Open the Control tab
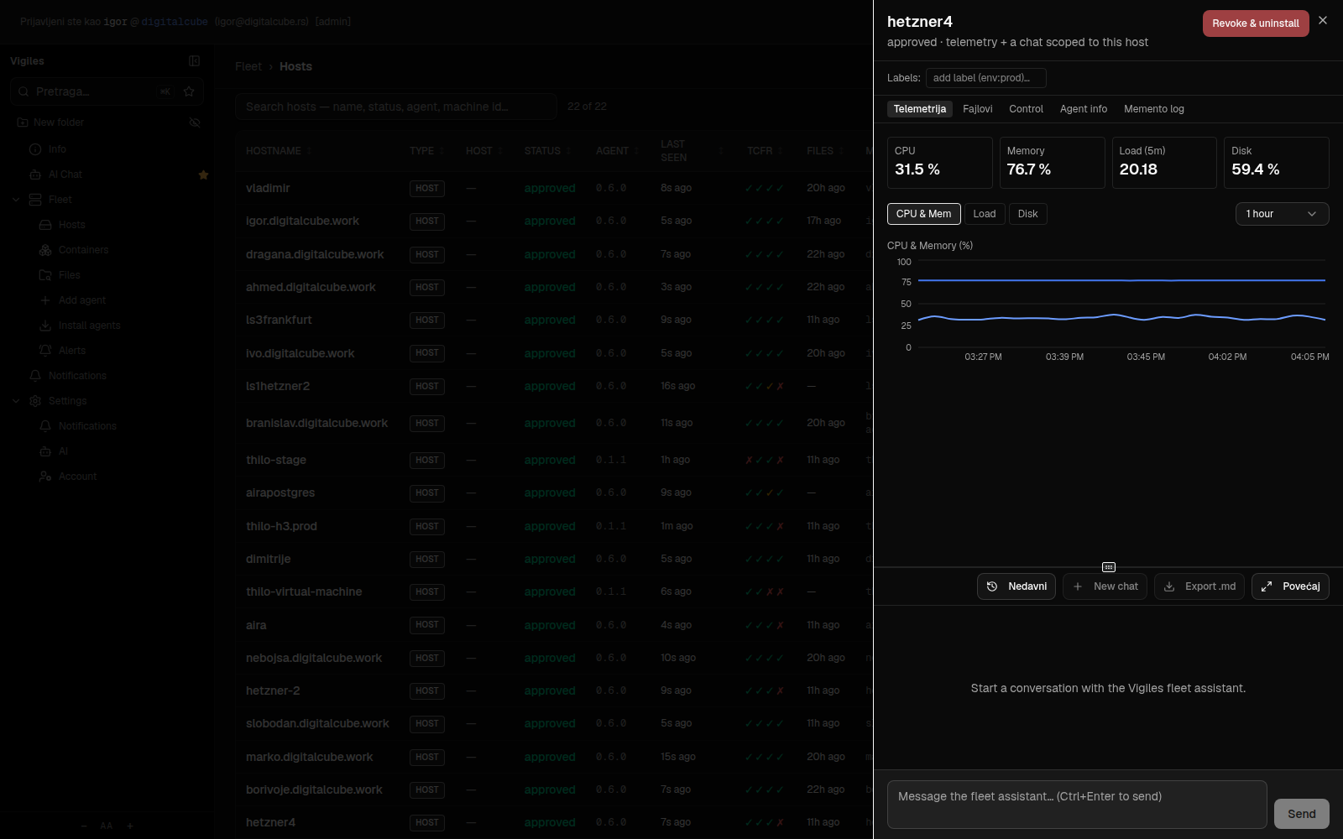Viewport: 1343px width, 839px height. [x=1026, y=109]
